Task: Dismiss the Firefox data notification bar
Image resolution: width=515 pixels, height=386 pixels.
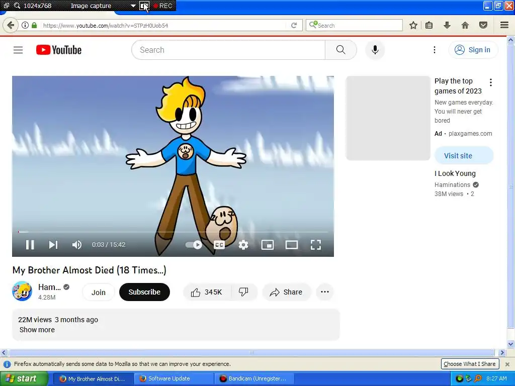Action: coord(507,364)
